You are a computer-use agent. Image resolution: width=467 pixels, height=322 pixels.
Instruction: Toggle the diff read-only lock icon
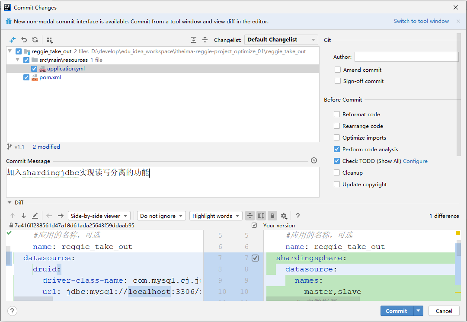click(272, 216)
